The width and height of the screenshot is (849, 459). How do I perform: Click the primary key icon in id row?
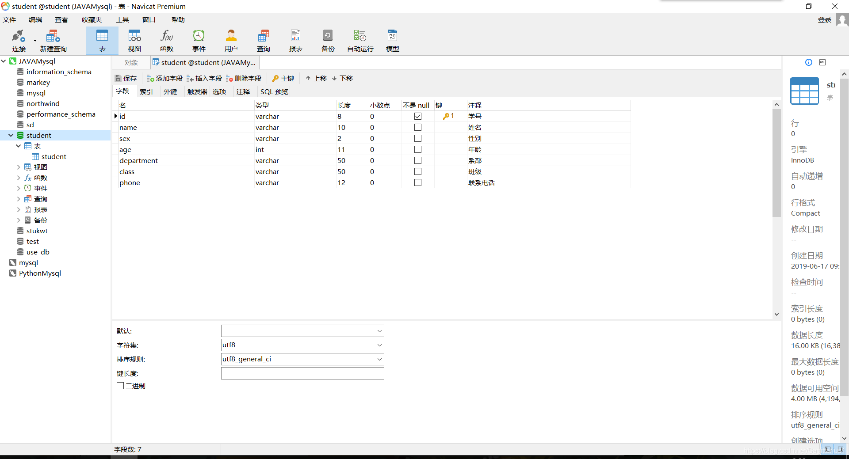446,116
